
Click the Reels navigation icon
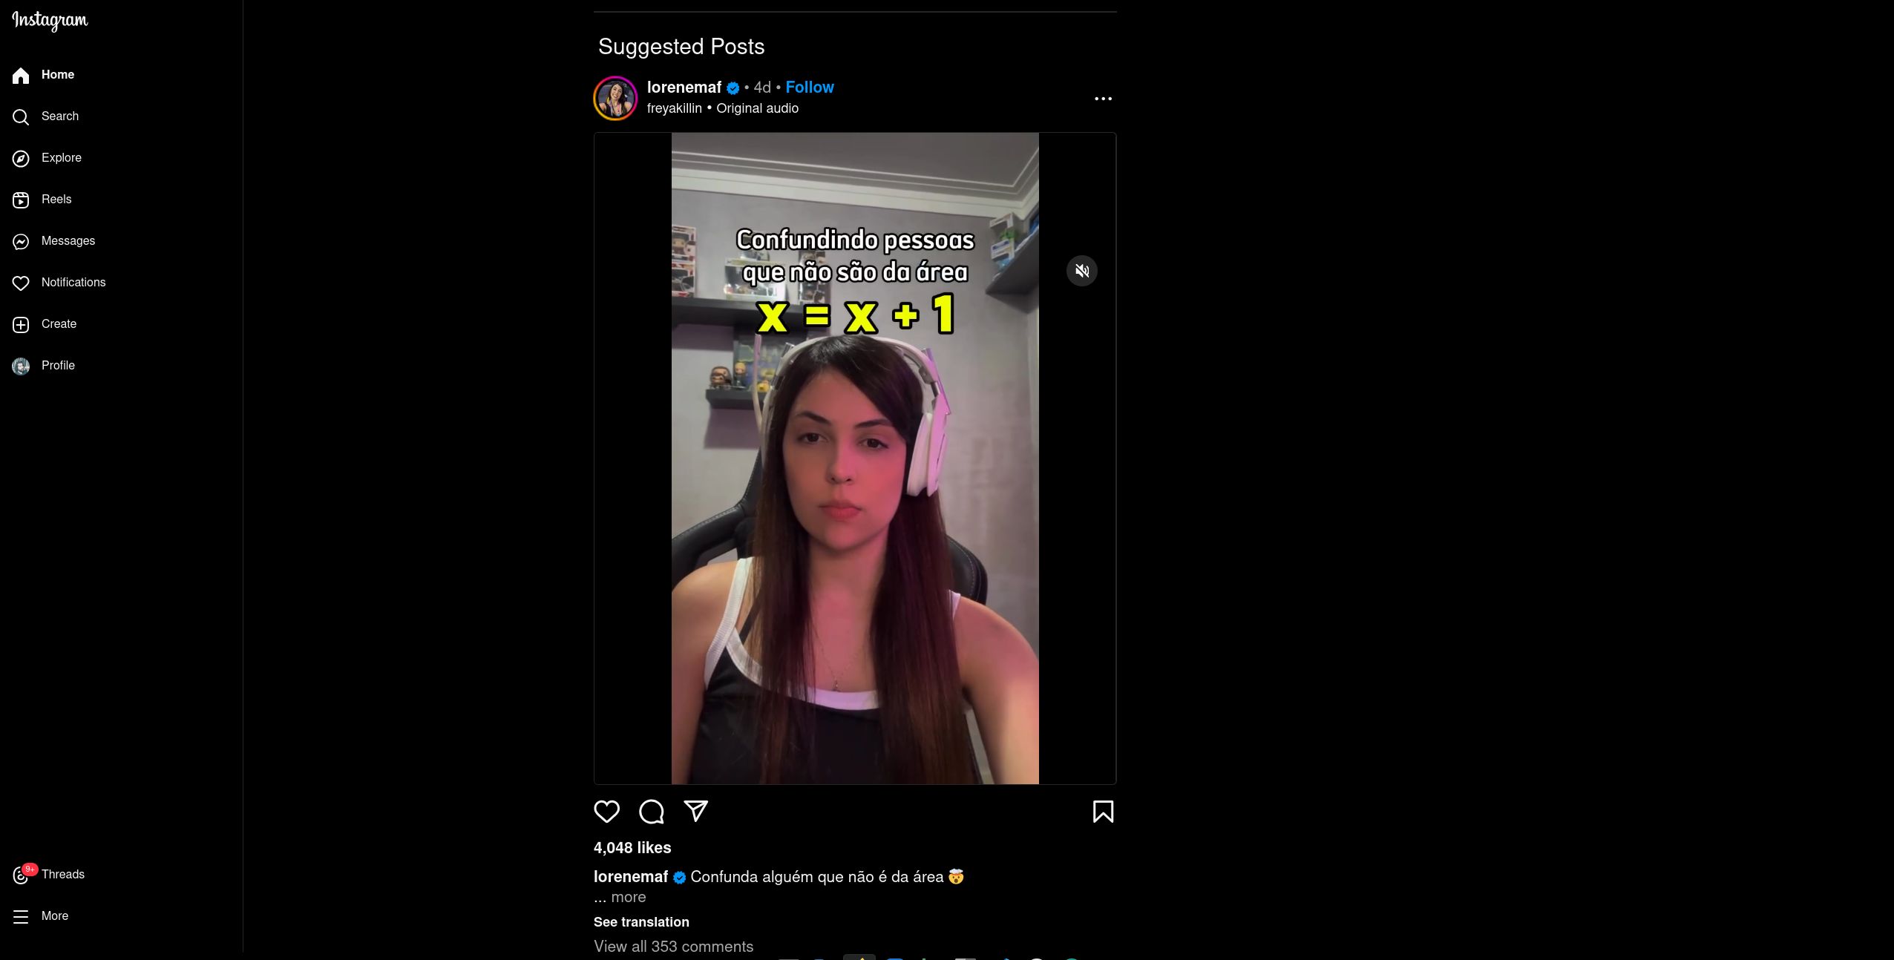tap(19, 200)
